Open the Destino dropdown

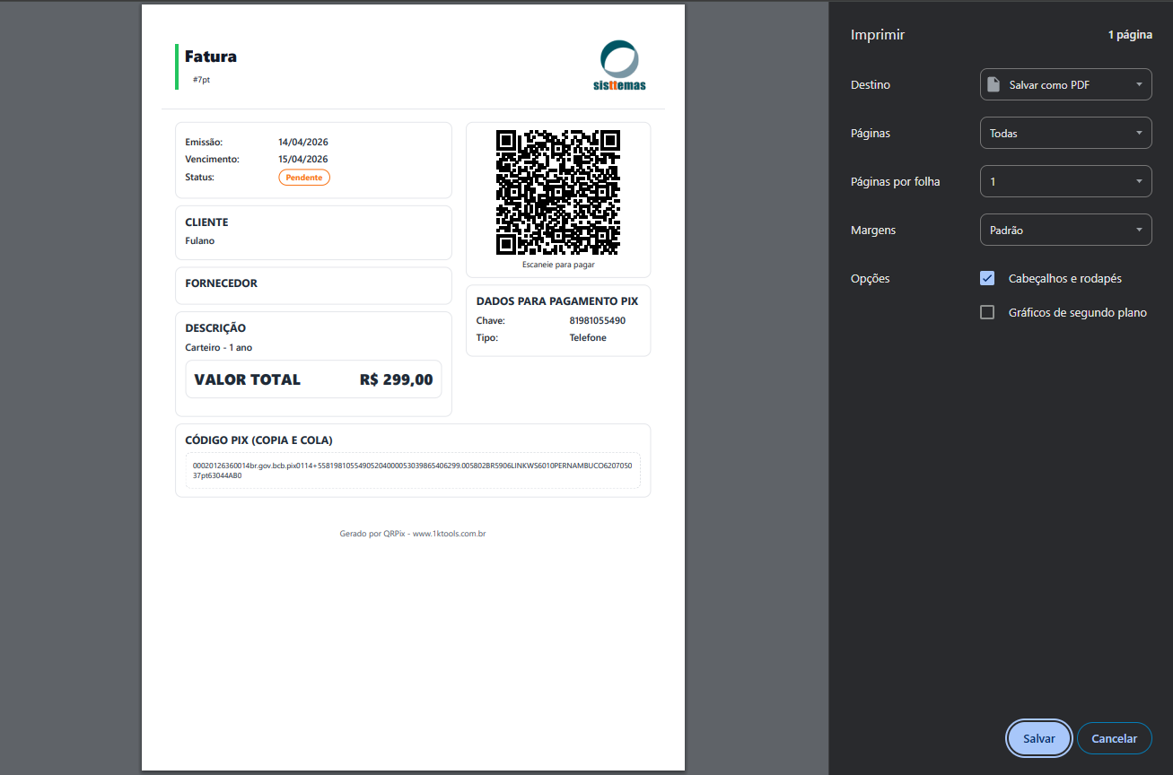(x=1064, y=84)
